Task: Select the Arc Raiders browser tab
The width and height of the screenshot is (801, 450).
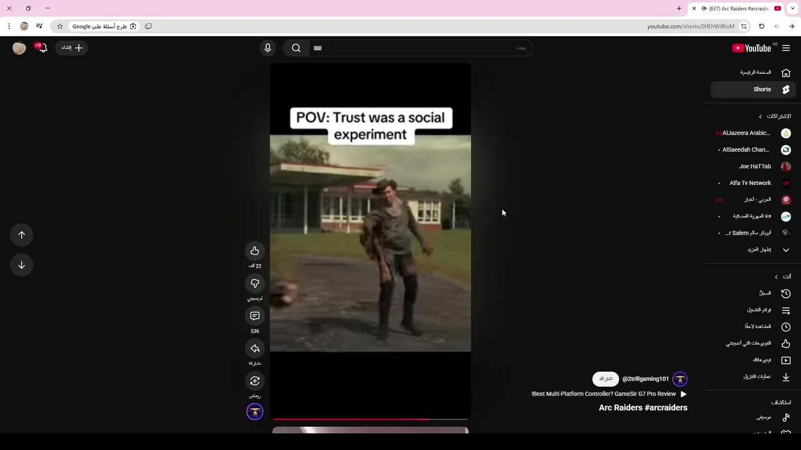Action: 736,9
